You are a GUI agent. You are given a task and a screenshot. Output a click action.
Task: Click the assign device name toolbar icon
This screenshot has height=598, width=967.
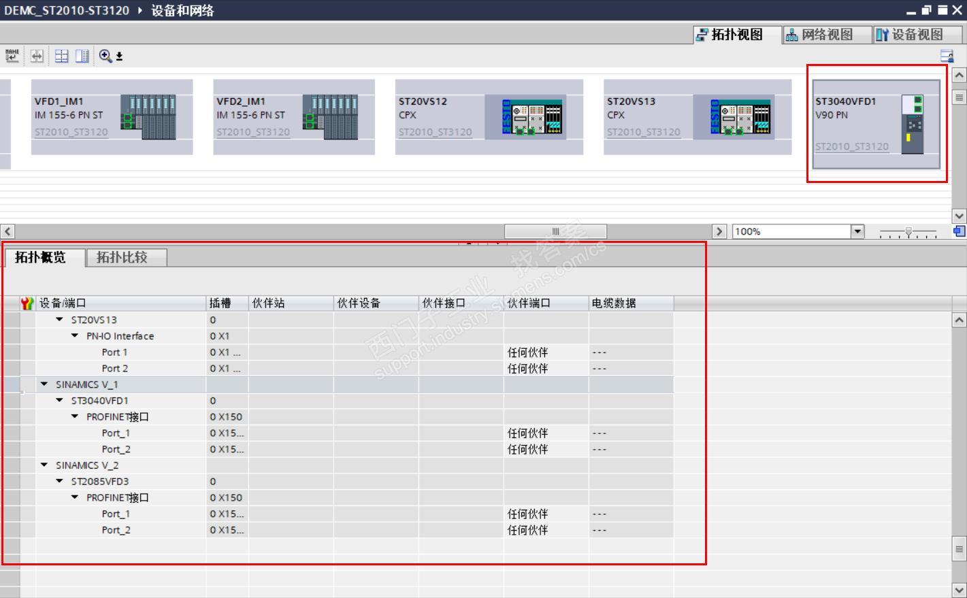(x=12, y=56)
